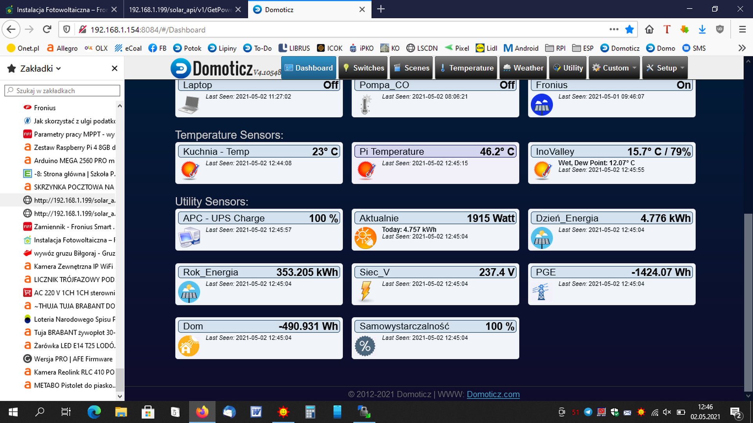Click the Aktualnie sun power icon
Viewport: 753px width, 423px height.
(365, 237)
